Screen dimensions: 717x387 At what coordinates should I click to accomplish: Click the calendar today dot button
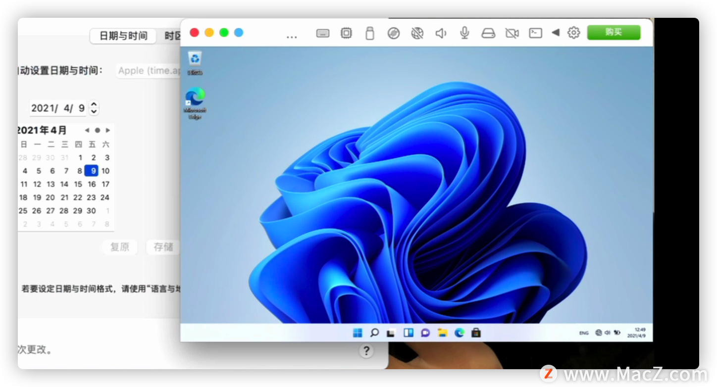(x=97, y=130)
